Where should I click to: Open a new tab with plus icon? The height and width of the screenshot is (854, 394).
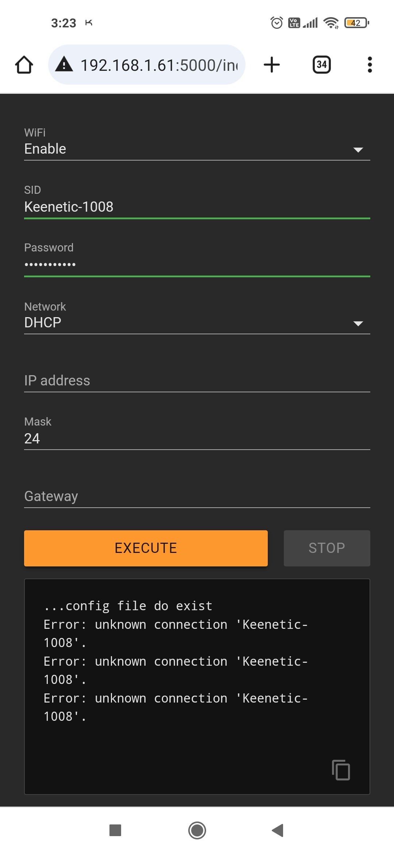(272, 65)
